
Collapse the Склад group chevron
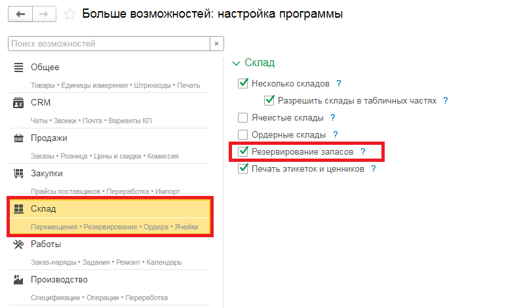click(236, 63)
